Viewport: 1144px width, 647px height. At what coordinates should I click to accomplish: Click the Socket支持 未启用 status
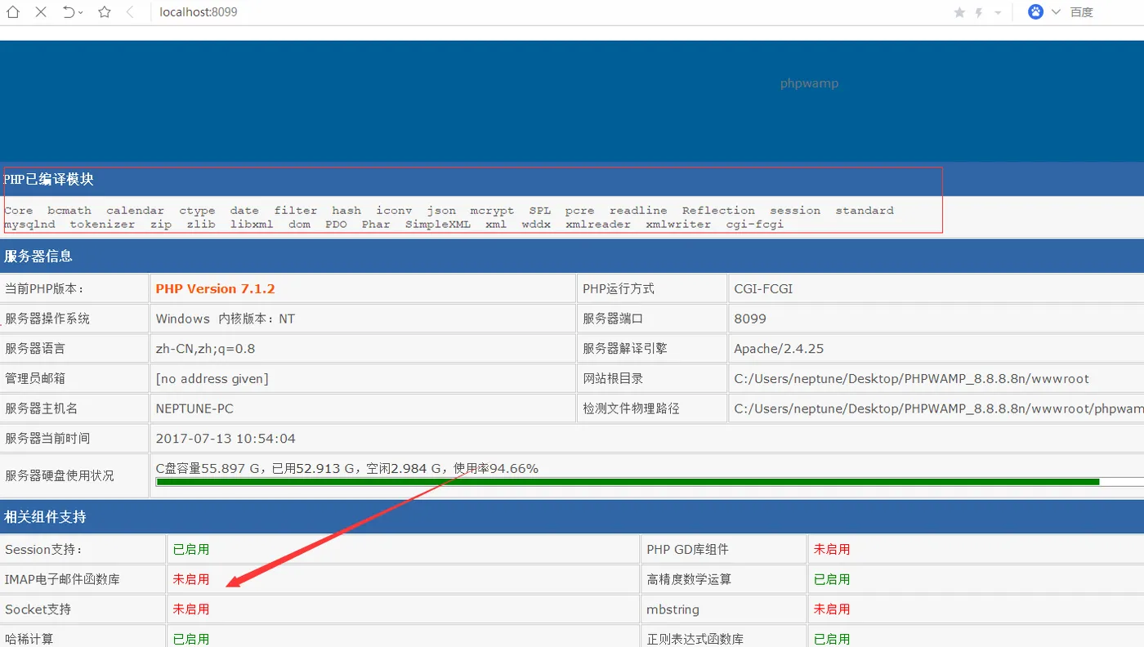click(191, 609)
